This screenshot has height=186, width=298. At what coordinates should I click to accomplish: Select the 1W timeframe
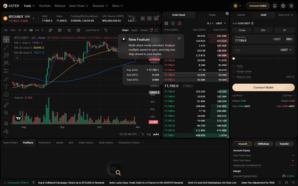tap(37, 30)
